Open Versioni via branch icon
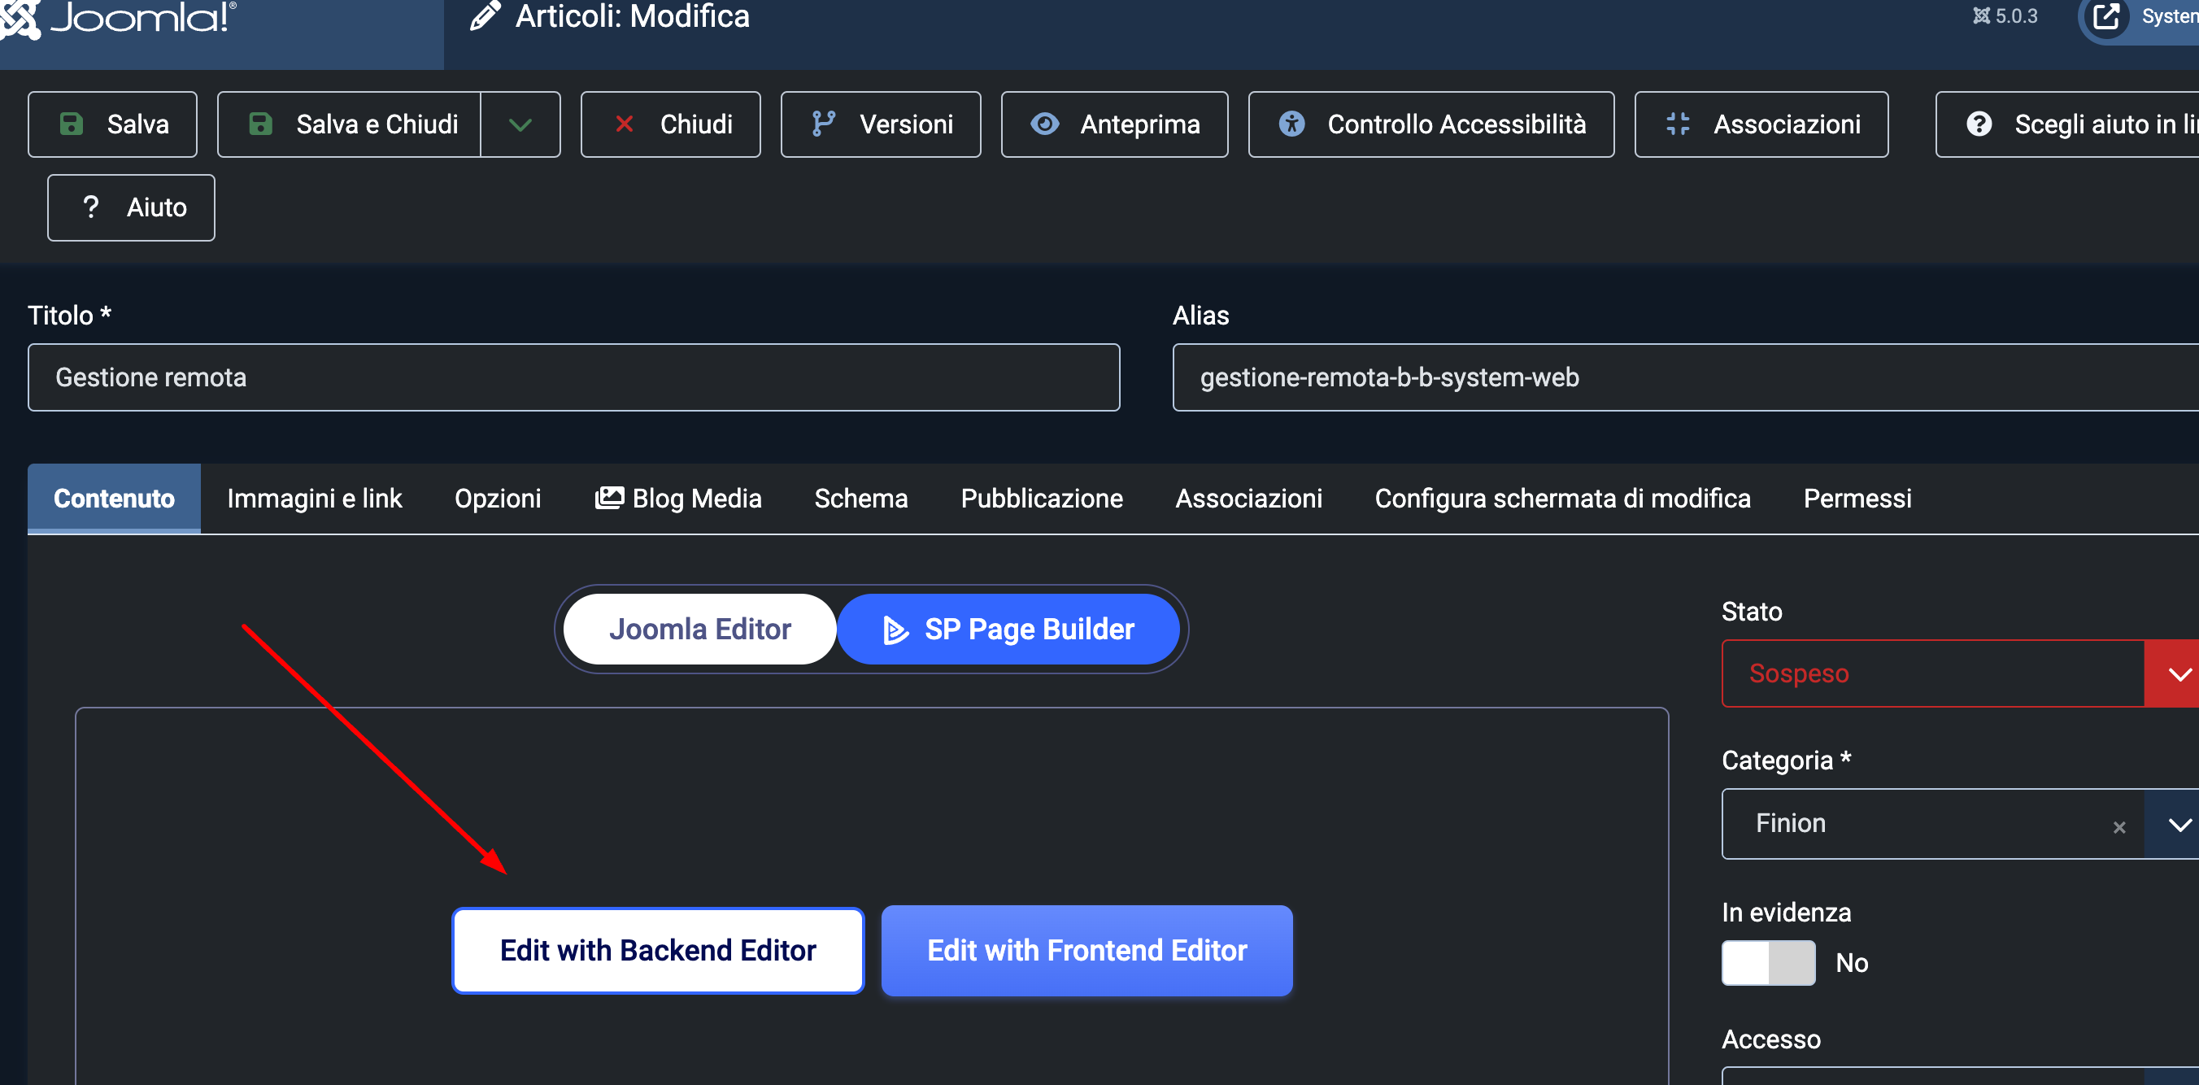 (x=823, y=124)
